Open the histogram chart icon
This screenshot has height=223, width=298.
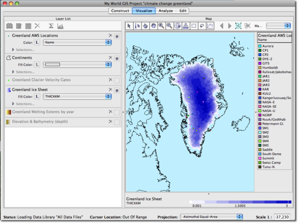point(60,26)
